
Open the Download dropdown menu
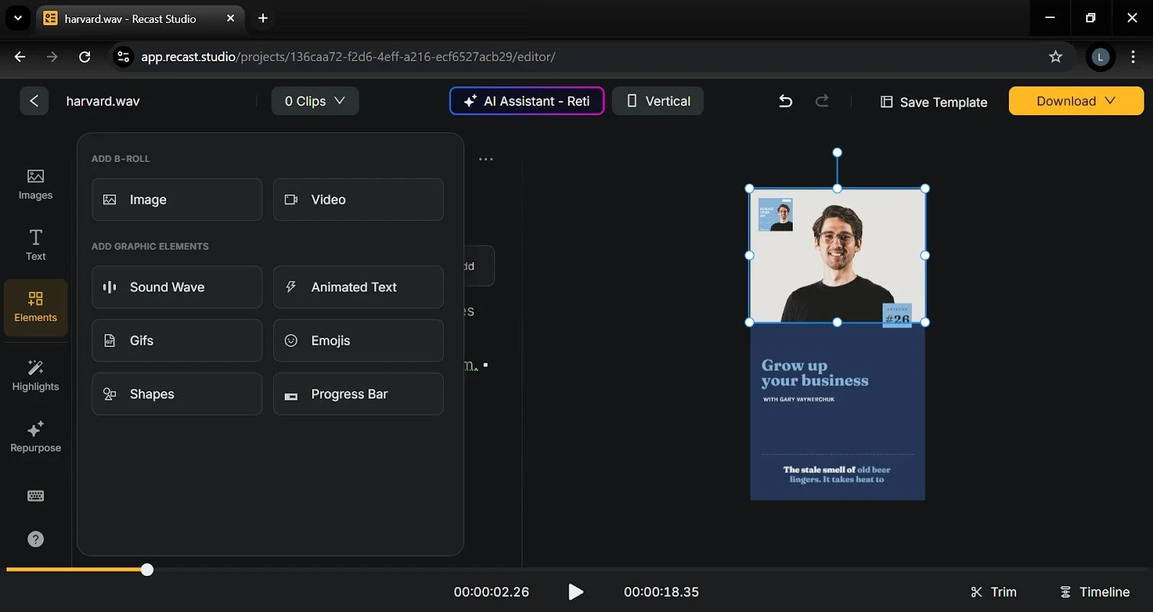(1075, 102)
